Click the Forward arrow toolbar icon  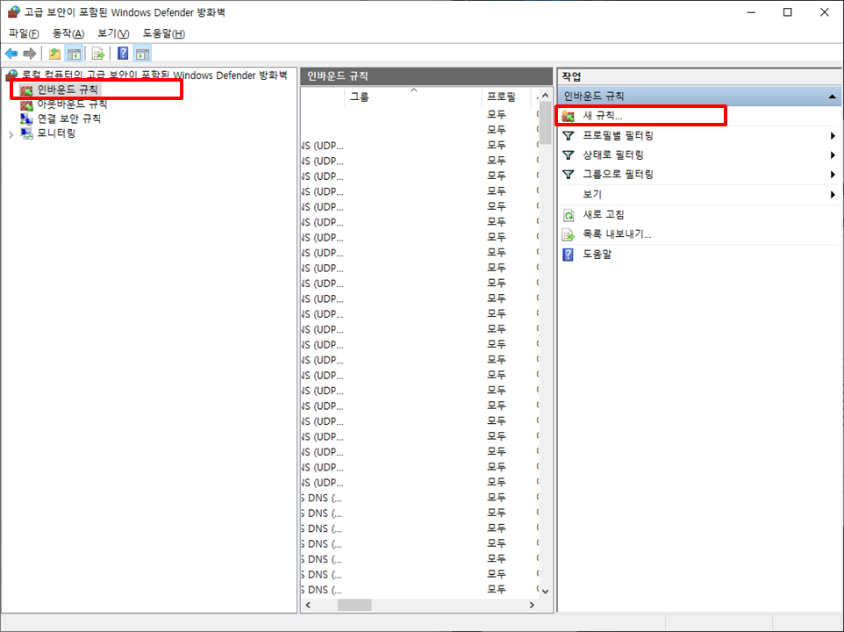click(30, 54)
